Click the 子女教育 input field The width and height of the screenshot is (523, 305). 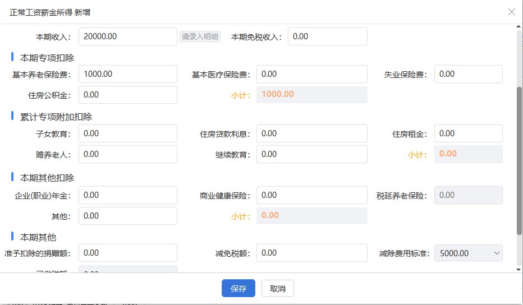tap(128, 133)
